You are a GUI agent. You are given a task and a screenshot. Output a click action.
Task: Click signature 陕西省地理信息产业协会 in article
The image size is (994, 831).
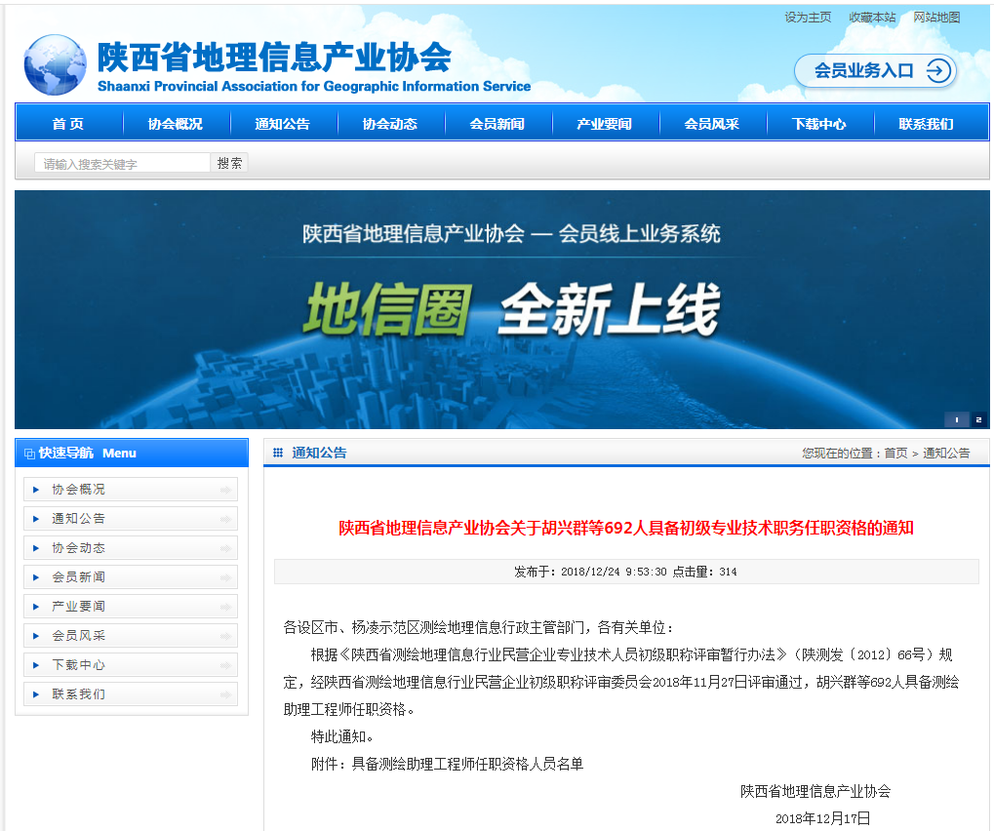(x=815, y=791)
